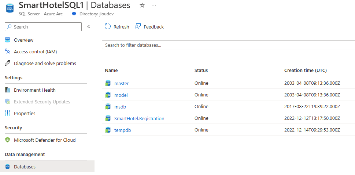The width and height of the screenshot is (355, 175).
Task: Click the Extended Security Updates icon
Action: tap(7, 102)
